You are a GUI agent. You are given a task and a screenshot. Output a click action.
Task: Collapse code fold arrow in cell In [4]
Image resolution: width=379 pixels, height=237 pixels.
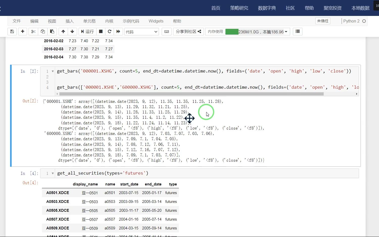point(53,173)
